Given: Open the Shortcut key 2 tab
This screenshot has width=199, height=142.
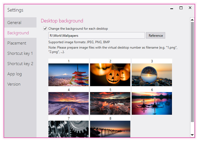Looking at the screenshot, I should [20, 64].
